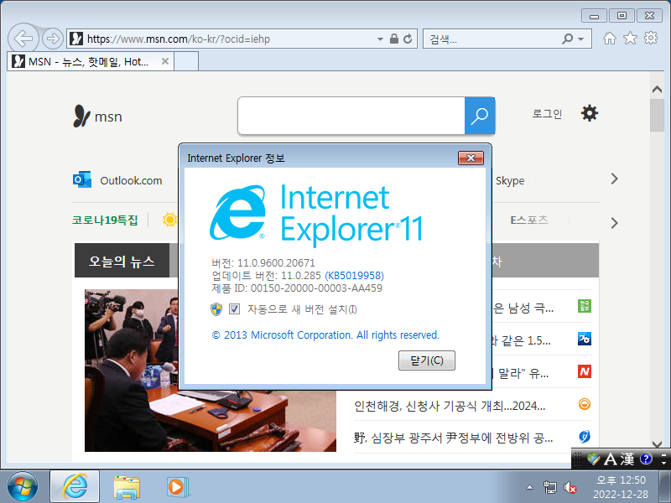Image resolution: width=671 pixels, height=503 pixels.
Task: Click the network tray icon
Action: coord(550,487)
